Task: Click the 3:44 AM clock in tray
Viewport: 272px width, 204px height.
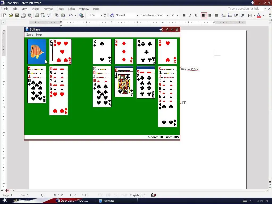Action: (262, 201)
